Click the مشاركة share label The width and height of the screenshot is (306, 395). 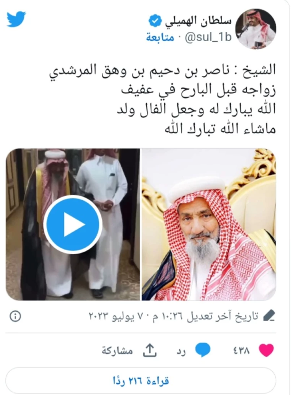[x=117, y=350]
